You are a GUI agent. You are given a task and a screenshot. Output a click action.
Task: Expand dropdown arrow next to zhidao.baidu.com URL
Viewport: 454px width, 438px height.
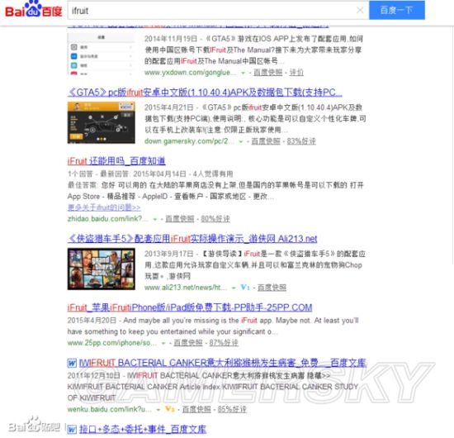[155, 219]
